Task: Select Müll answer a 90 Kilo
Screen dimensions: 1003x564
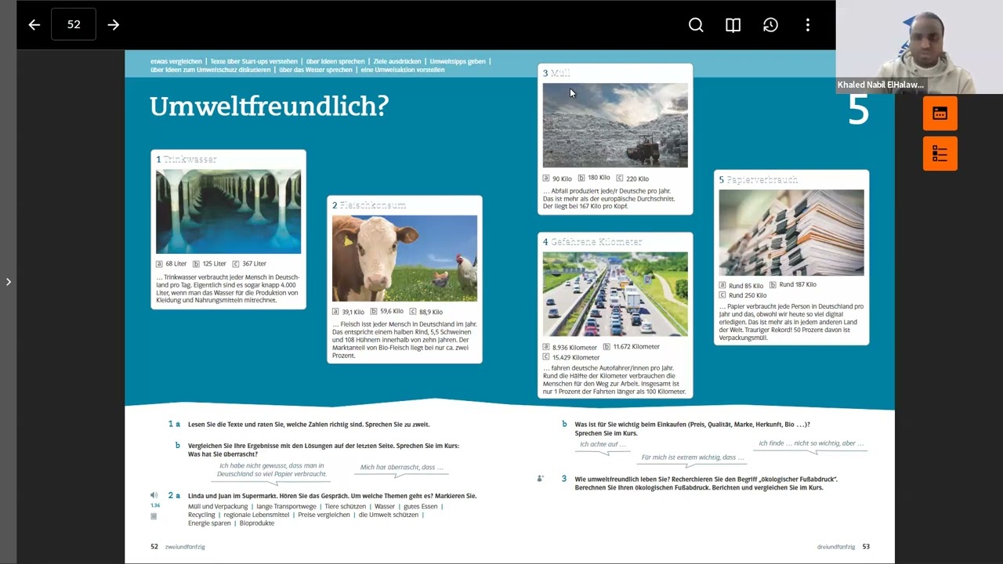Action: click(557, 179)
